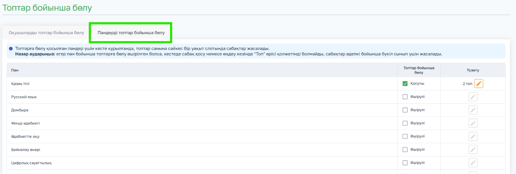The image size is (516, 174).
Task: Toggle the checkbox for Бейнелеу өнері
Action: [405, 150]
